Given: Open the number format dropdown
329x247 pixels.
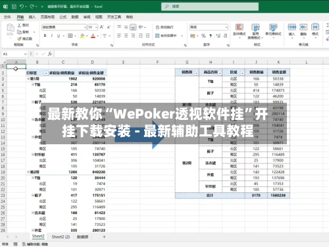Looking at the screenshot, I should [226, 27].
